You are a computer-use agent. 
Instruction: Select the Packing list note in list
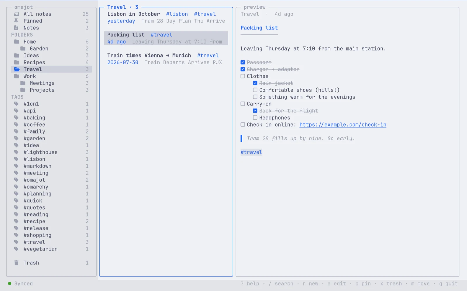coord(166,38)
